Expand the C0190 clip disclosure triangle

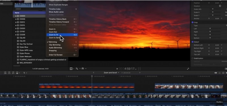16,31
